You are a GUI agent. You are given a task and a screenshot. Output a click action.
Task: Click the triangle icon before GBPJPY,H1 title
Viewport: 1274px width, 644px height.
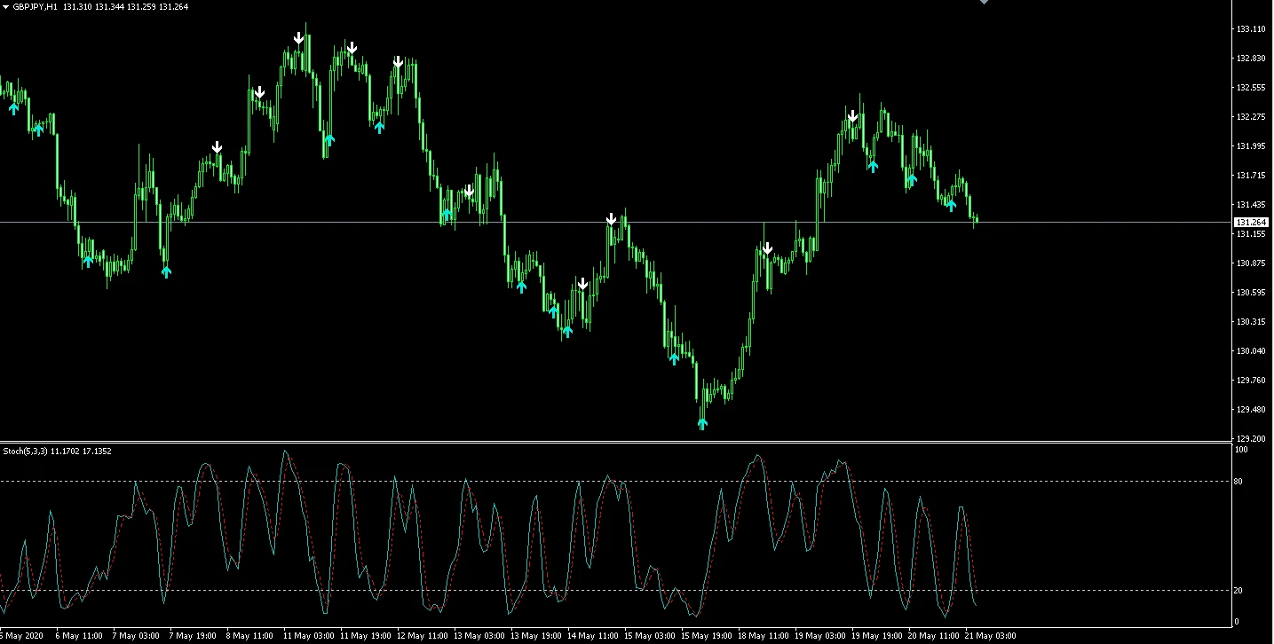[6, 6]
